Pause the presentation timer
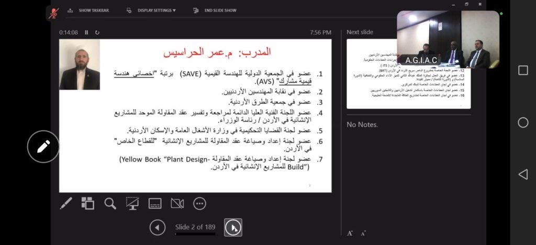This screenshot has width=536, height=245. coord(86,32)
